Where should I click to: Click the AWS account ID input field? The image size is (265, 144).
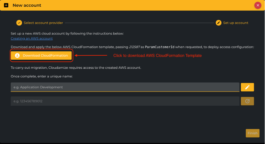(x=125, y=101)
